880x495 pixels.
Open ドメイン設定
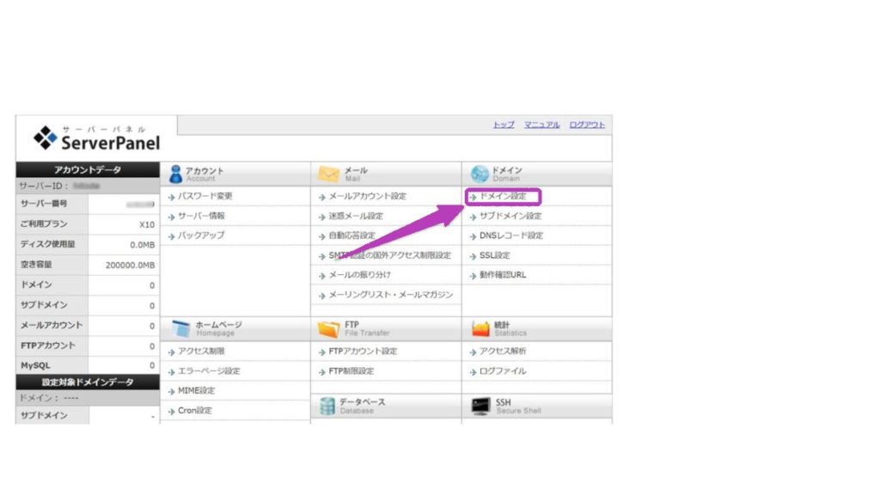503,197
